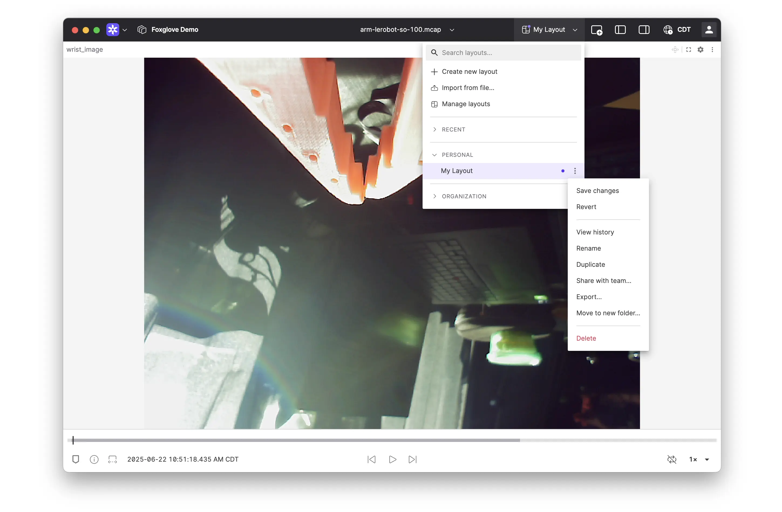
Task: Open the My Layout options kebab
Action: point(575,171)
